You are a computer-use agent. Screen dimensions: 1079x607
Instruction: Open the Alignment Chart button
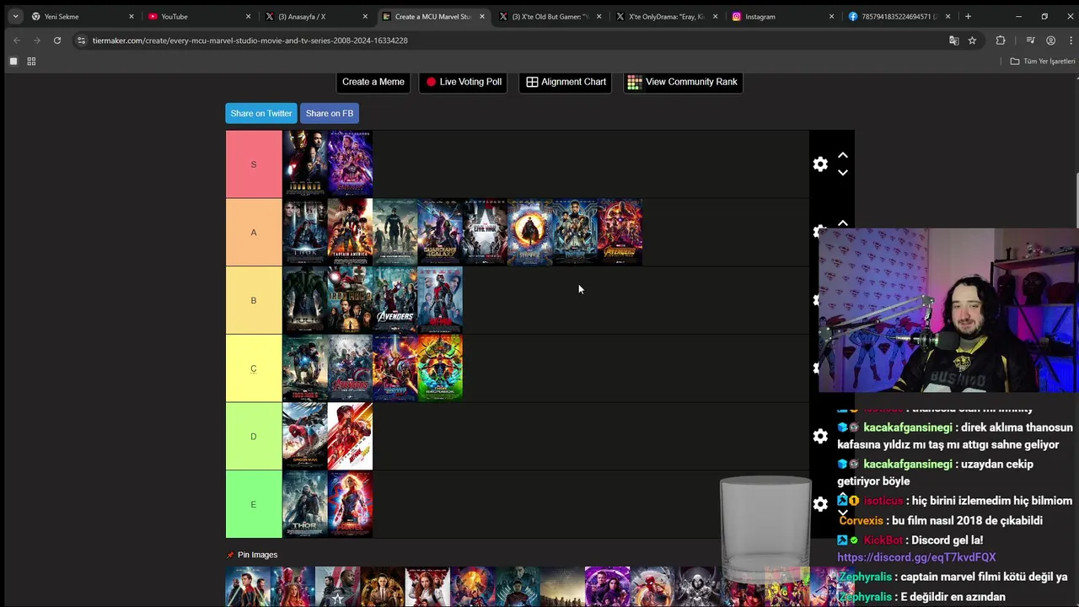566,82
